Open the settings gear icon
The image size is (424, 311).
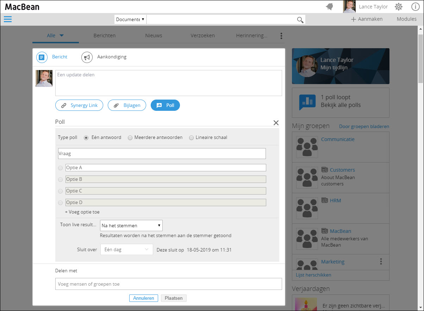pyautogui.click(x=398, y=7)
